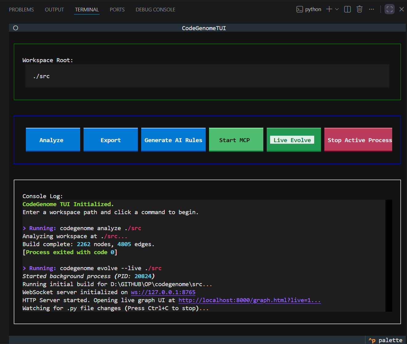Viewport: 407px width, 344px height.
Task: Click Stop Active Process button
Action: (358, 140)
